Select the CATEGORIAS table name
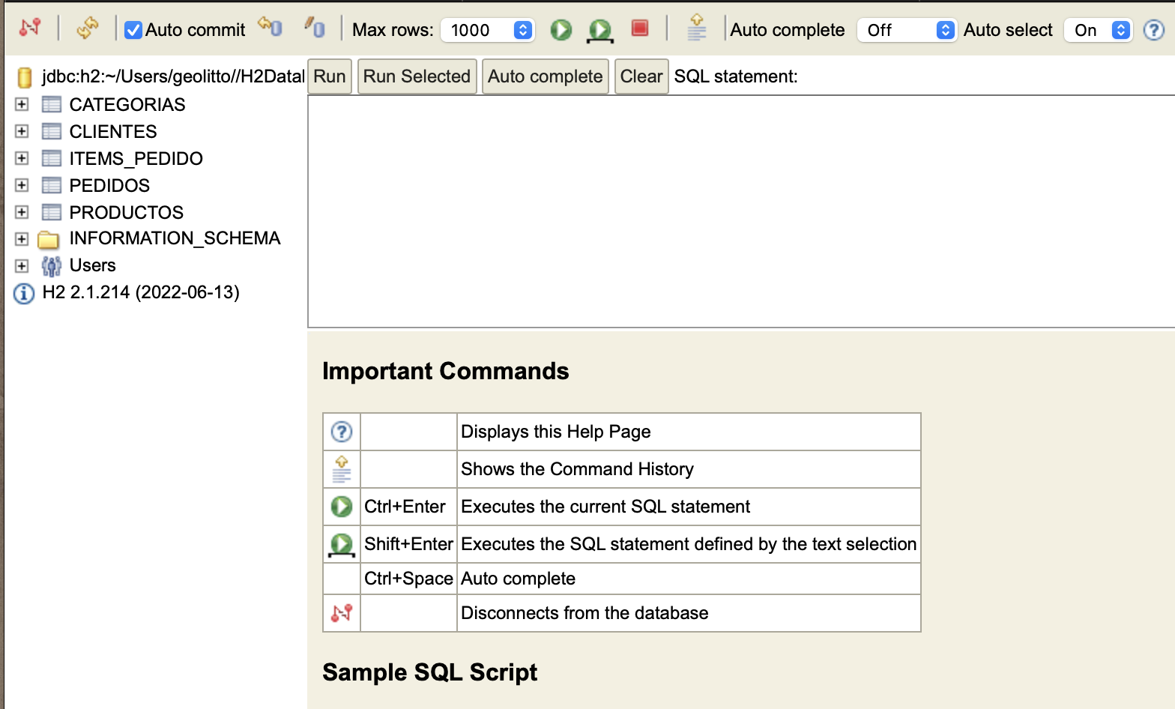Screen dimensions: 1175x709 pyautogui.click(x=127, y=104)
